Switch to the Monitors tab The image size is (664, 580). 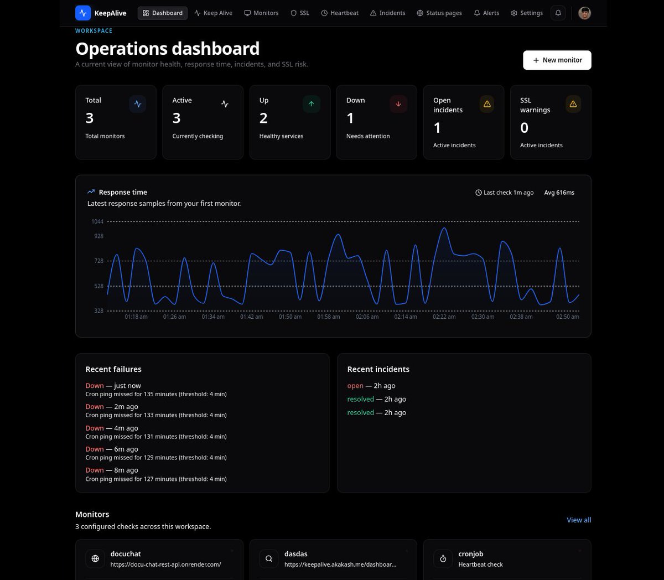tap(261, 13)
